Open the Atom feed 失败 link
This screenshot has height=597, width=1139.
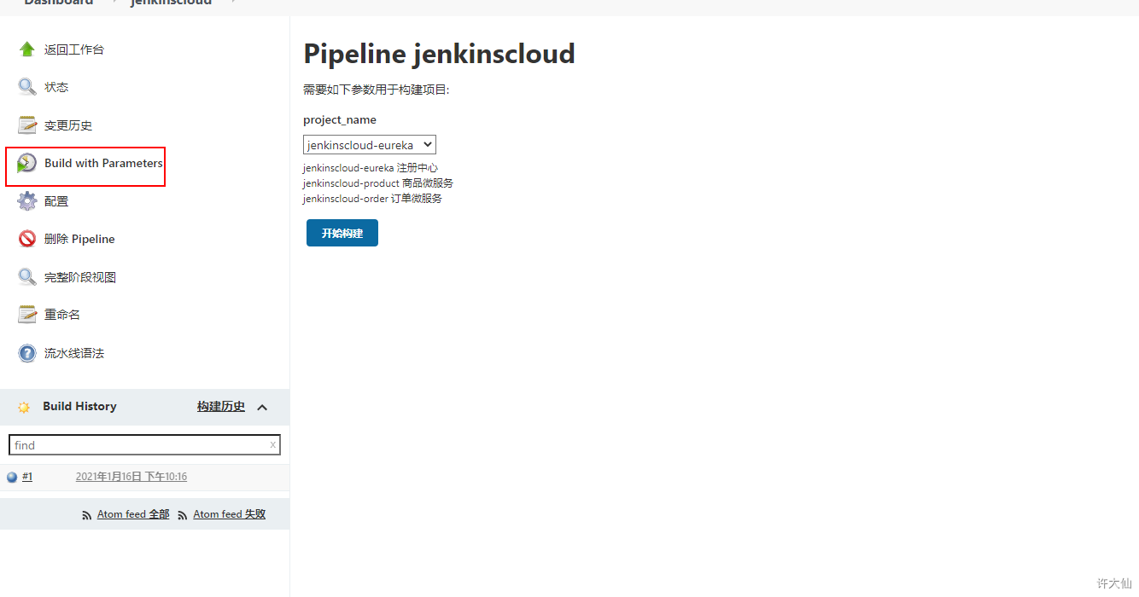pyautogui.click(x=229, y=514)
